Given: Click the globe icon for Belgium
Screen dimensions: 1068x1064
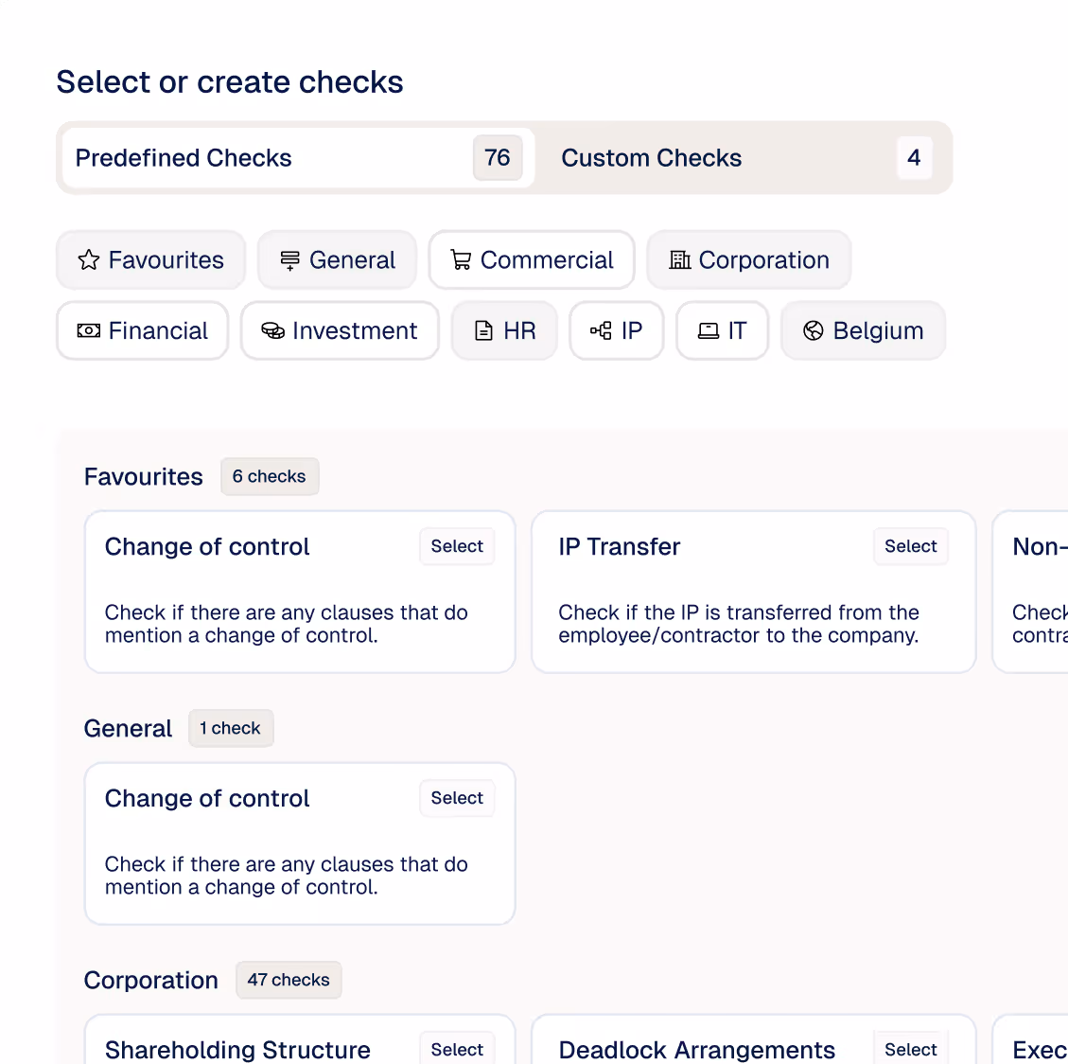Looking at the screenshot, I should (814, 331).
